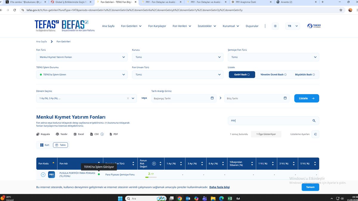
Task: Expand Fon Verileri nav menu
Action: 182,26
